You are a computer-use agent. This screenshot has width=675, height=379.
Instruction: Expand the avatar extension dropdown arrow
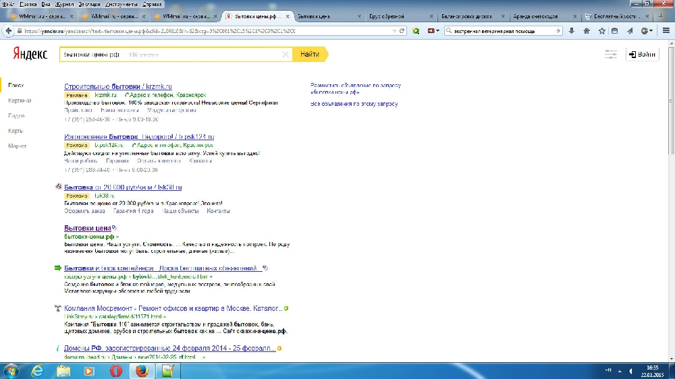pyautogui.click(x=651, y=31)
